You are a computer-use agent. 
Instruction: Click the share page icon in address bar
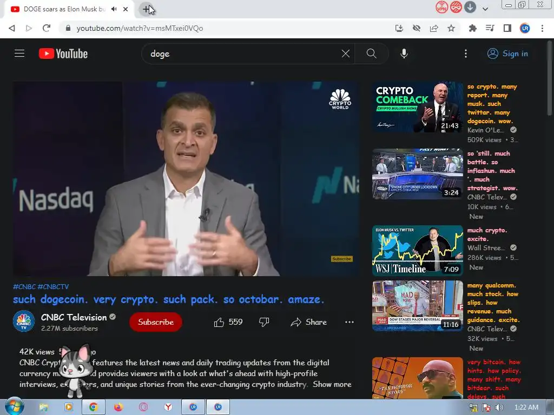click(434, 28)
